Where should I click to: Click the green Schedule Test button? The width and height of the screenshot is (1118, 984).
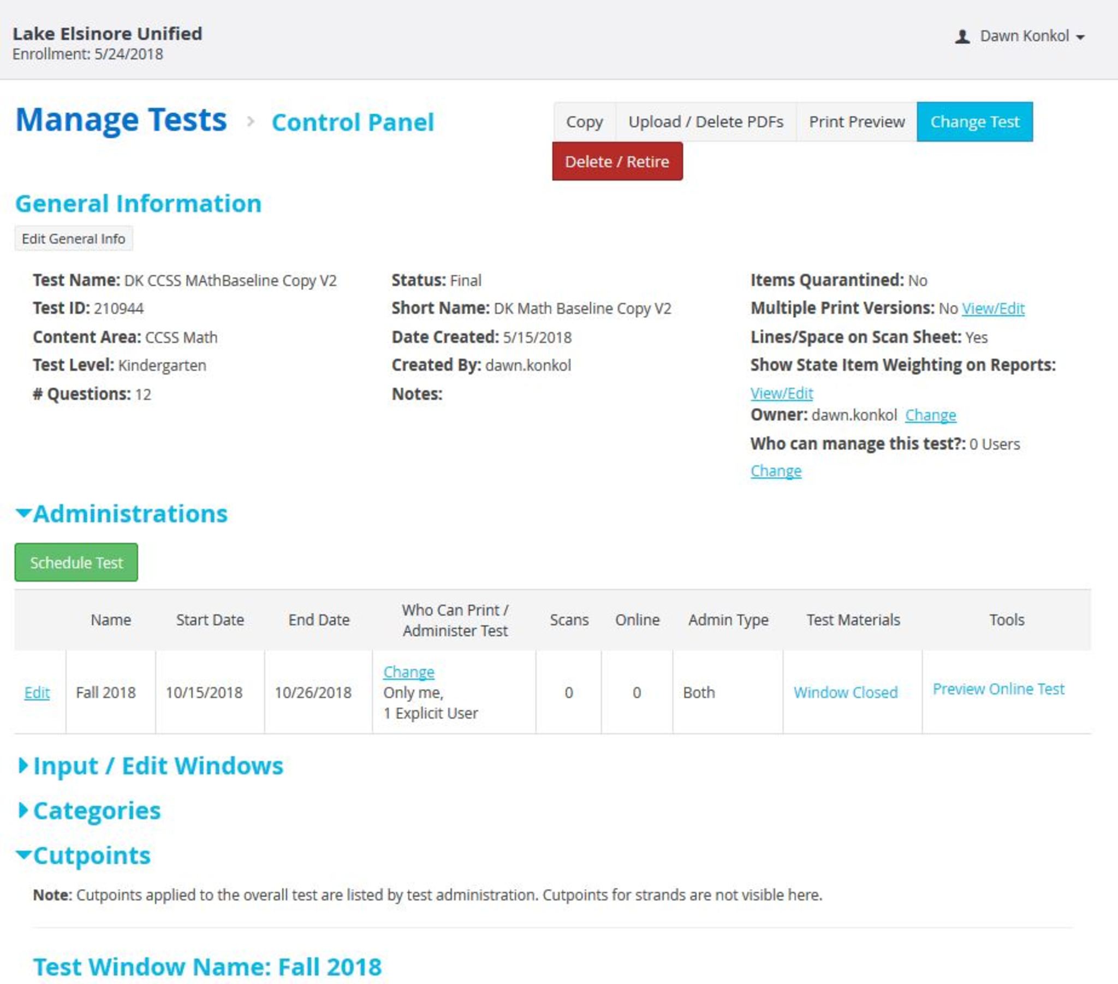76,562
